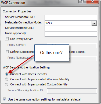The height and width of the screenshot is (104, 101).
Task: Click the Secure Store Application ID field
Action: click(x=72, y=91)
